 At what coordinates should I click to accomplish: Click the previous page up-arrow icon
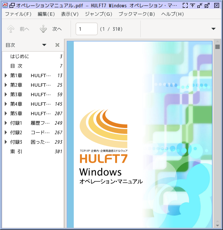pos(11,29)
